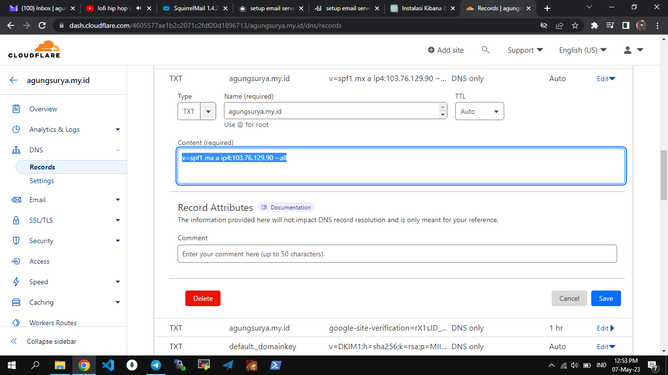Screen dimensions: 668x375
Task: Open the TTL Auto dropdown
Action: coord(479,111)
